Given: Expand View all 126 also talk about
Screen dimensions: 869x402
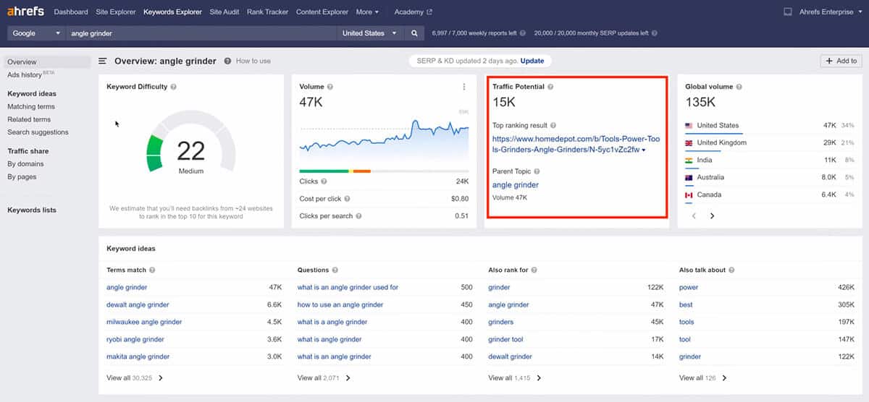Looking at the screenshot, I should pyautogui.click(x=703, y=377).
